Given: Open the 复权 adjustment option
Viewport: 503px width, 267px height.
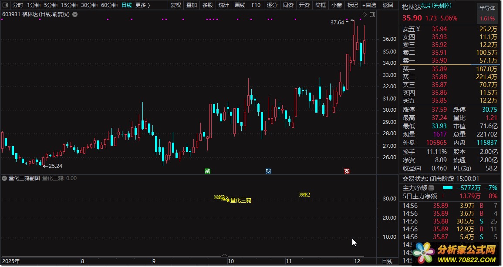Looking at the screenshot, I should (x=176, y=5).
